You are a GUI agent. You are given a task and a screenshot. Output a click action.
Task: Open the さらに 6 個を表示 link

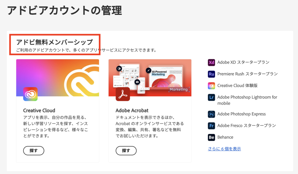224,149
